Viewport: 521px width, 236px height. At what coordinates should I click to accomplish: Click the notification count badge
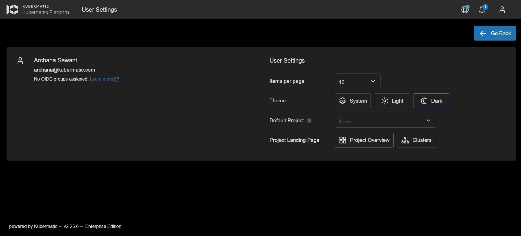tap(485, 7)
